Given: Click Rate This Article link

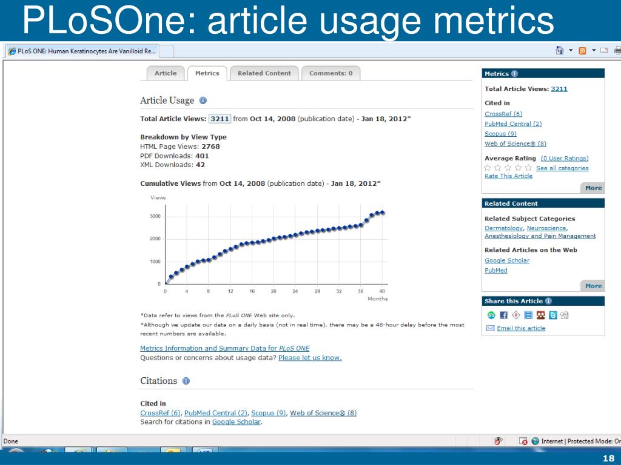Looking at the screenshot, I should [509, 176].
